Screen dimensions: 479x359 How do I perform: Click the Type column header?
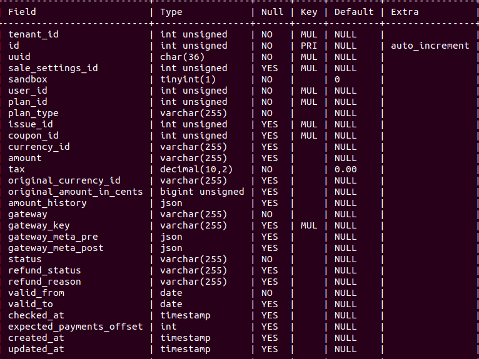click(171, 12)
